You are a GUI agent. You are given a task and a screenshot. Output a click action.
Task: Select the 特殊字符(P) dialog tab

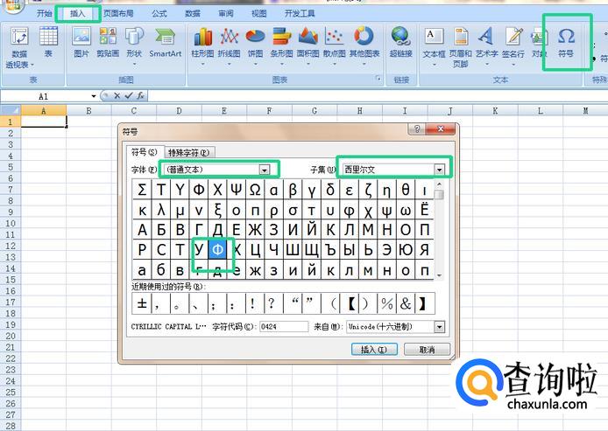188,153
